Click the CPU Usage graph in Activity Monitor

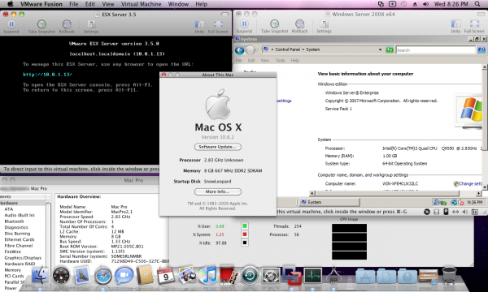click(x=349, y=242)
